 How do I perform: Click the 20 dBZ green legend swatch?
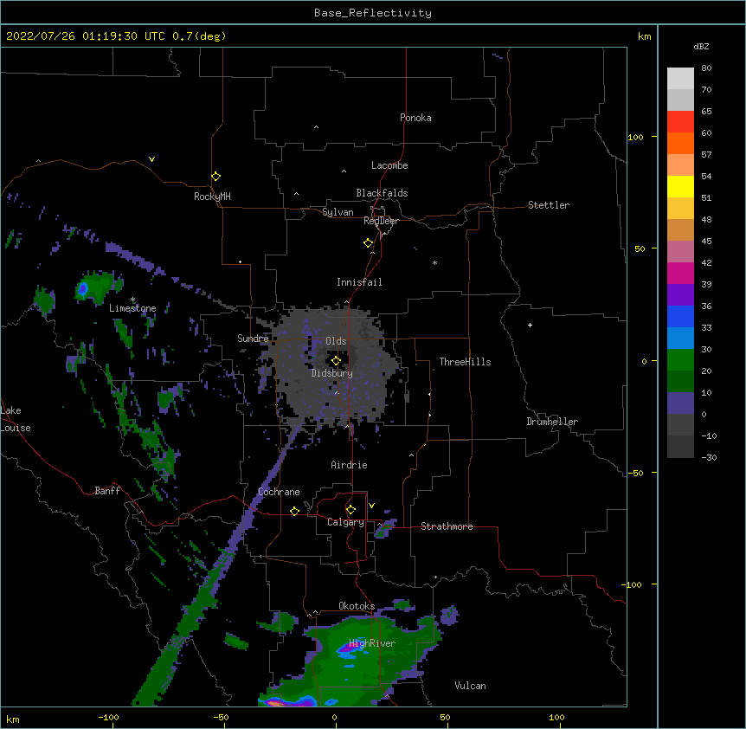coord(680,381)
